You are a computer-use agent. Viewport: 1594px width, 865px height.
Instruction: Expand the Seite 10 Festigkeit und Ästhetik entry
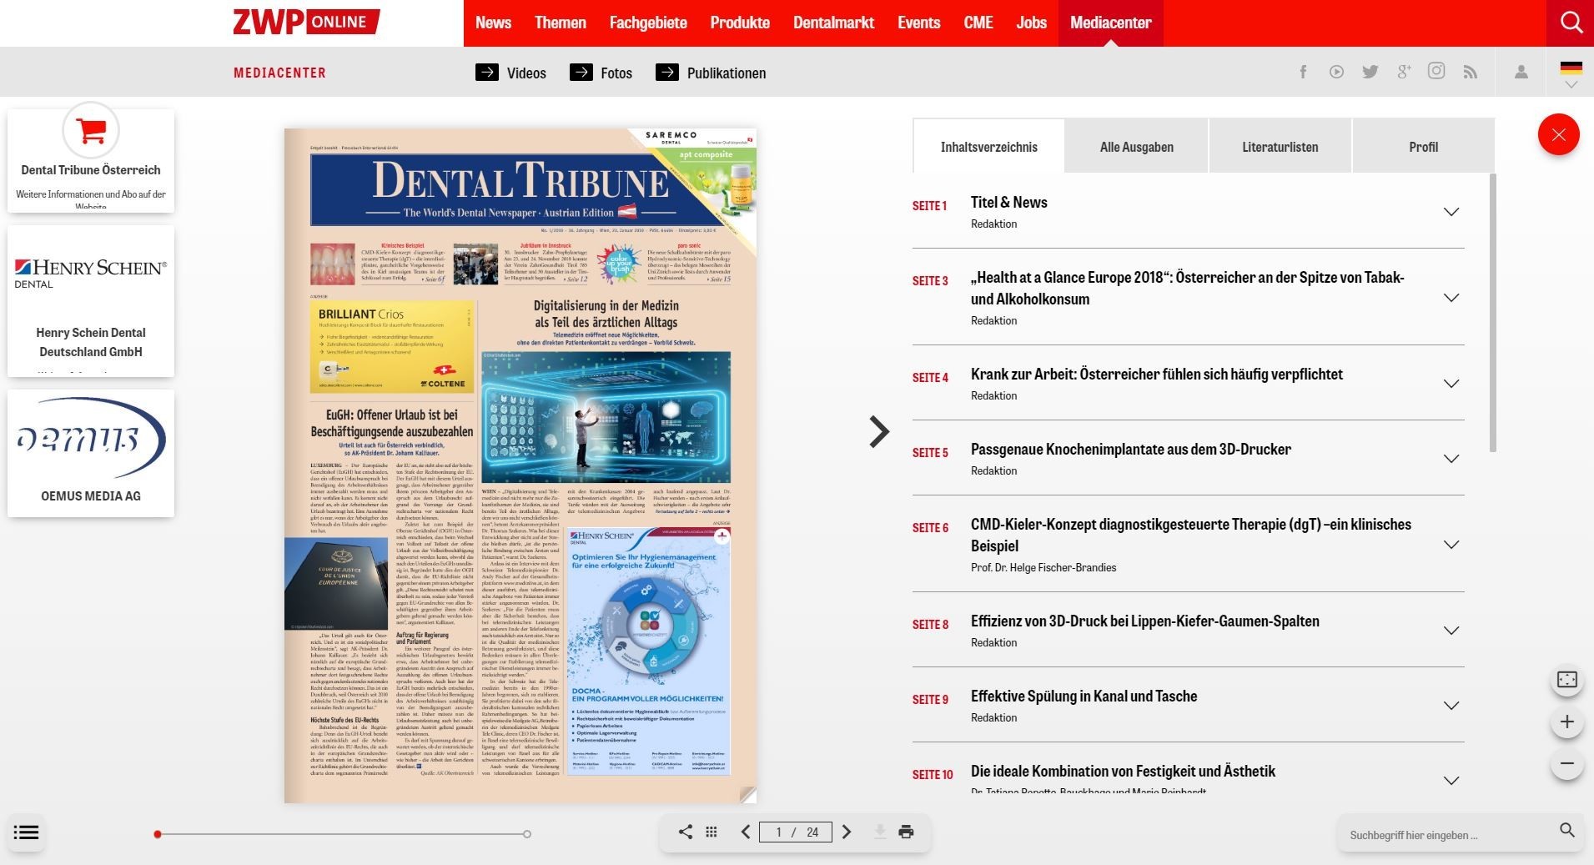[1451, 781]
